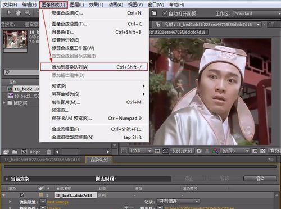Click the 渲染 render button

[x=260, y=179]
